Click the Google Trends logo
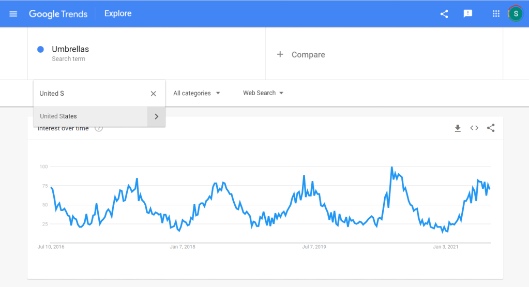 tap(58, 14)
